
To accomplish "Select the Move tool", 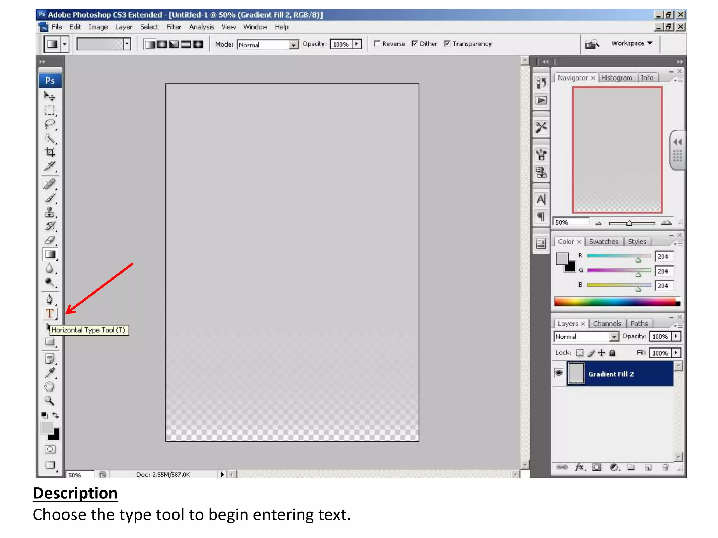I will (x=50, y=96).
